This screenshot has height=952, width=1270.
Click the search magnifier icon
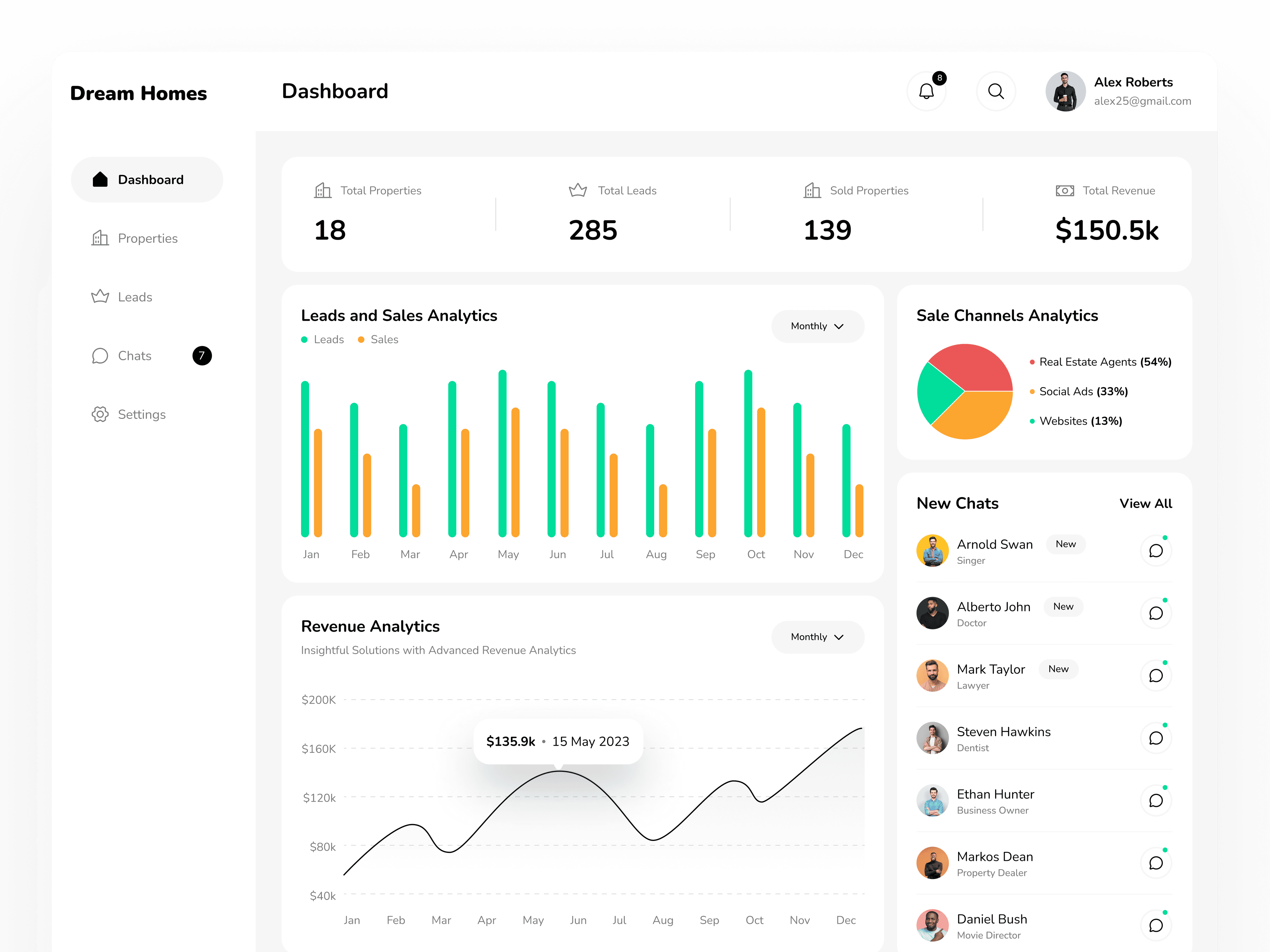[995, 91]
